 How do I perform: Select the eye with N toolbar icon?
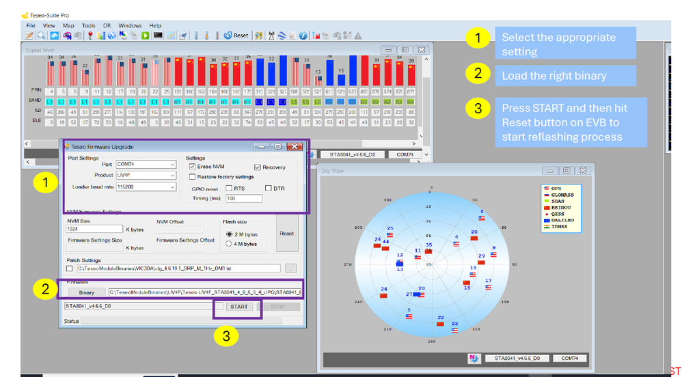[x=68, y=36]
